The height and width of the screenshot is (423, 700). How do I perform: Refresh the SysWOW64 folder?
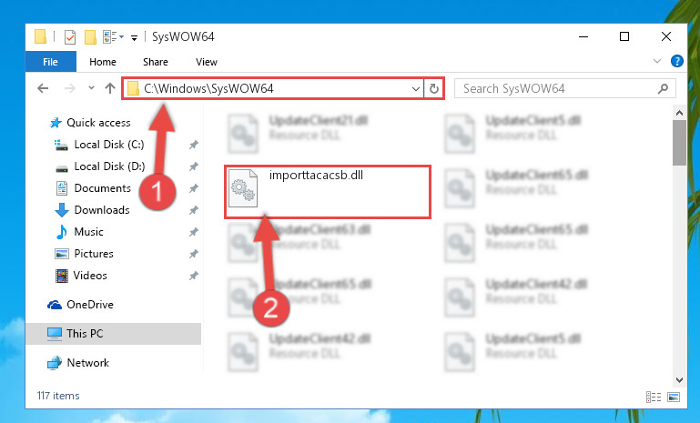point(434,89)
